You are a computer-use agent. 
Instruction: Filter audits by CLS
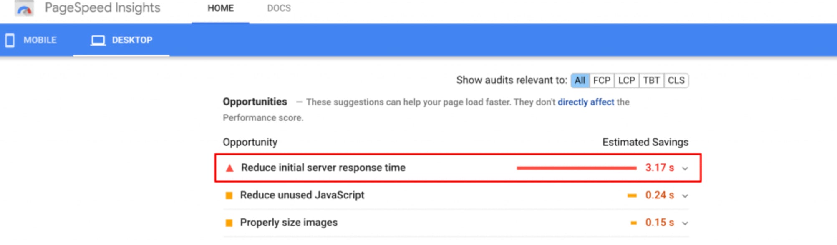pos(676,80)
